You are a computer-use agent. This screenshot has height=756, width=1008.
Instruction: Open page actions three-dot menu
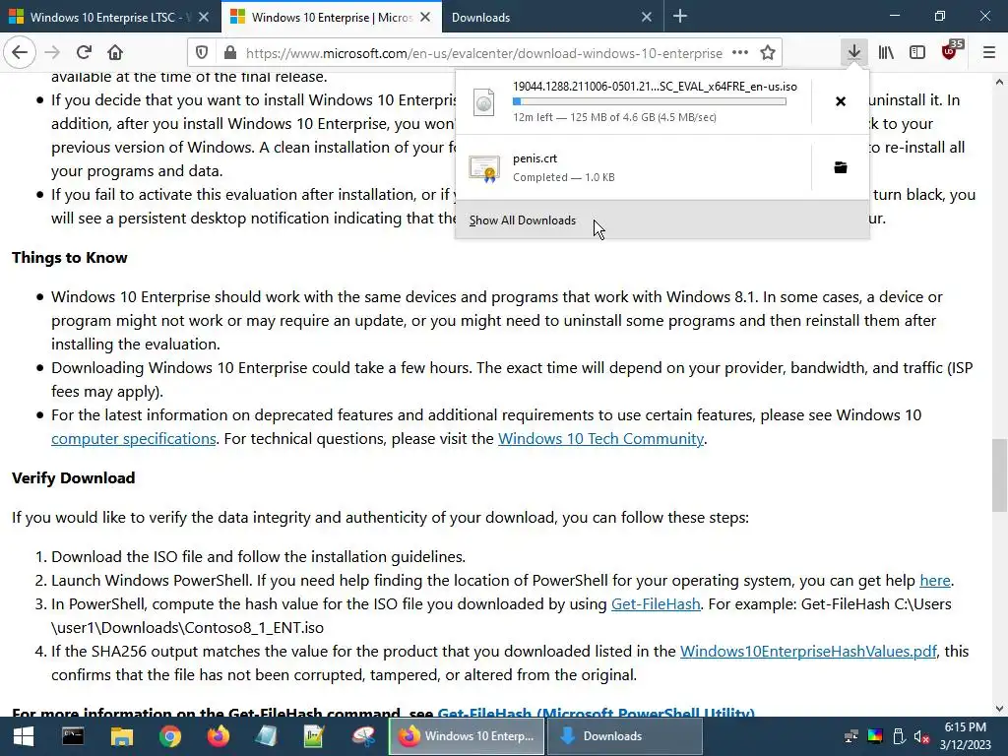pos(740,53)
